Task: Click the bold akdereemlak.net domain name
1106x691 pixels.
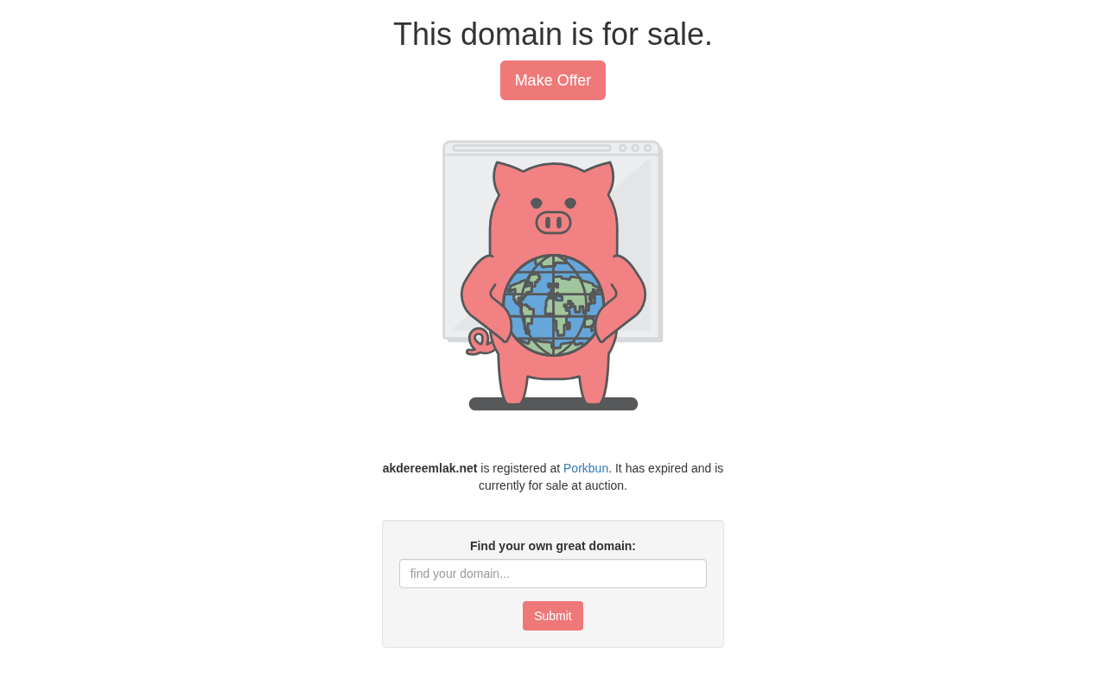Action: tap(429, 468)
